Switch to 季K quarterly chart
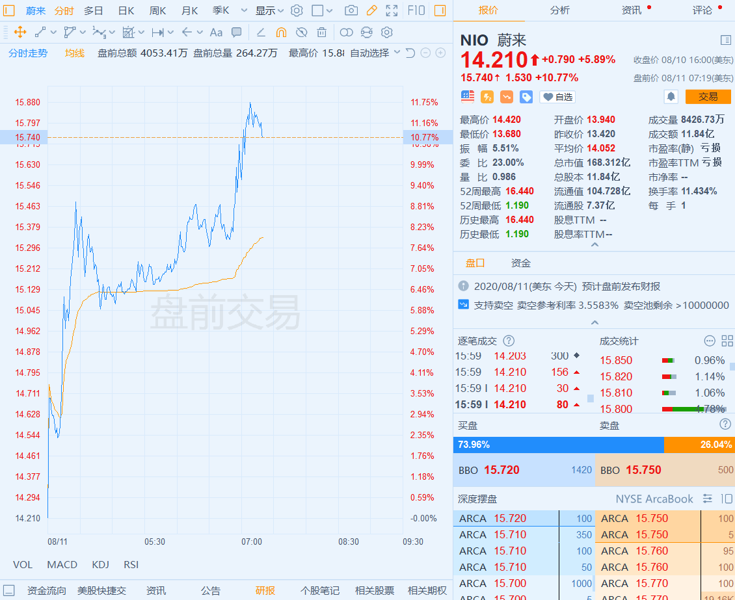The height and width of the screenshot is (600, 735). pyautogui.click(x=220, y=10)
